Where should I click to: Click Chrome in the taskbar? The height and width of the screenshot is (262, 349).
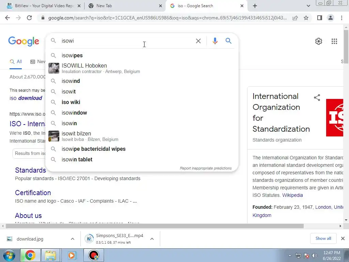click(30, 255)
